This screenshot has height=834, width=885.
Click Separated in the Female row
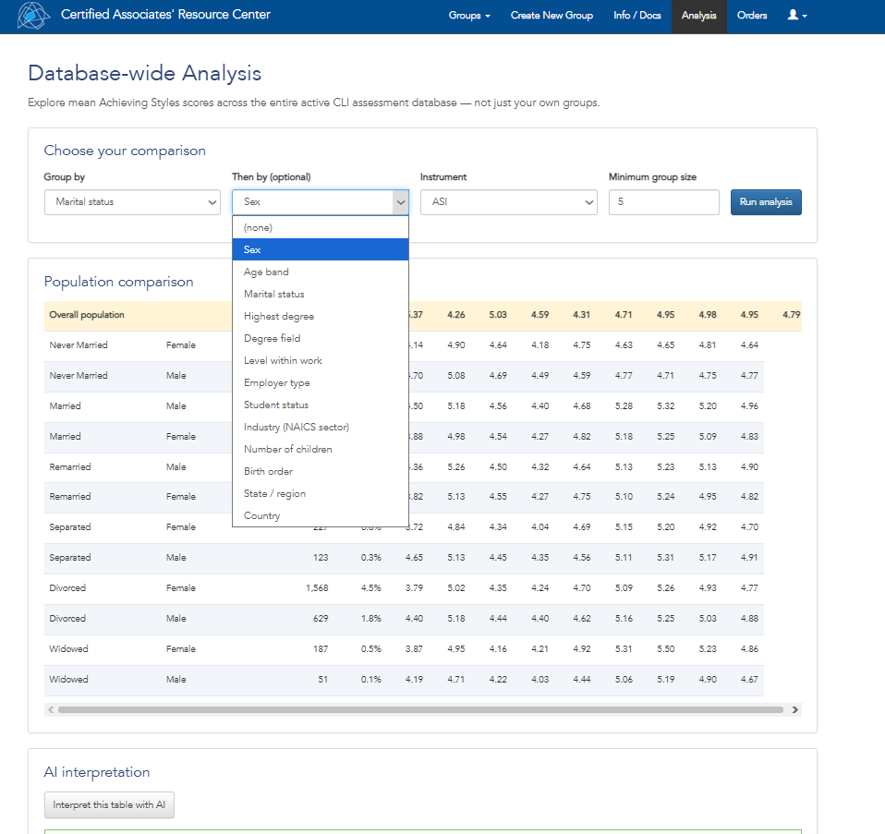click(x=70, y=527)
